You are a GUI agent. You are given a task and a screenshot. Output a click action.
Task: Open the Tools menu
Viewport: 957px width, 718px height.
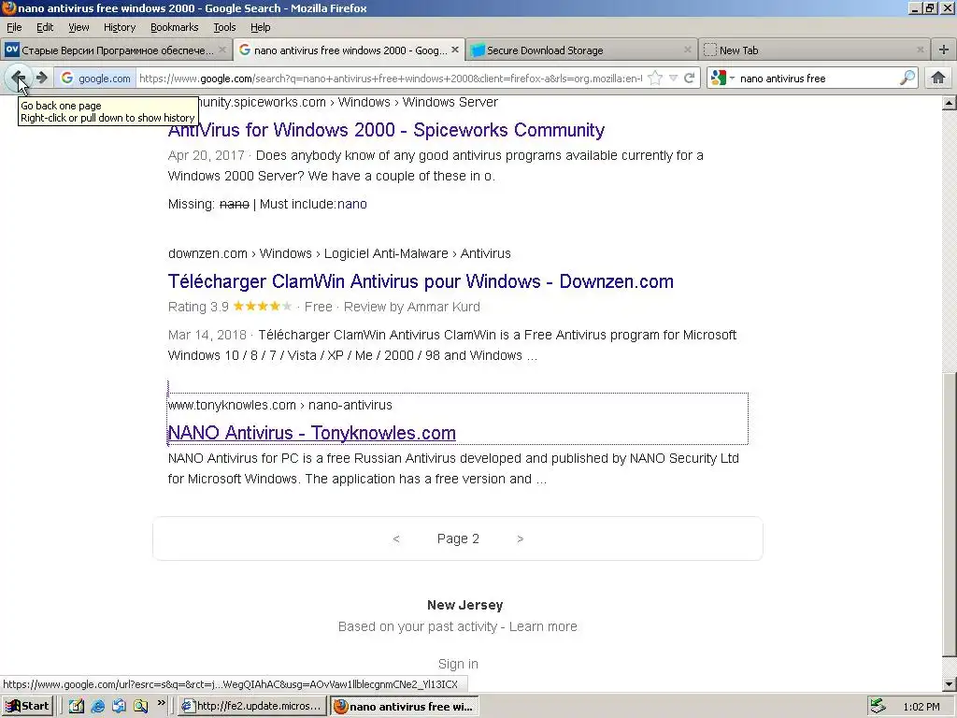(x=224, y=27)
